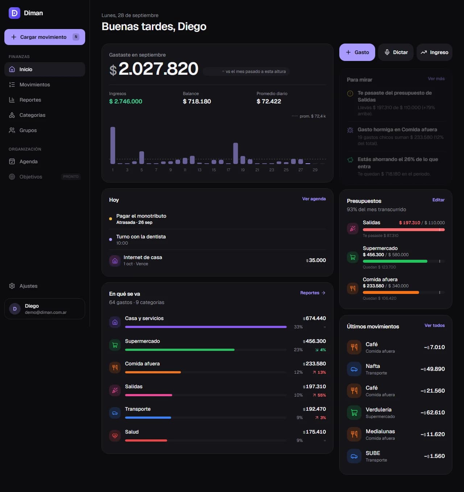Click Ver todos in Últimos movimientos
The height and width of the screenshot is (492, 464).
coord(435,325)
